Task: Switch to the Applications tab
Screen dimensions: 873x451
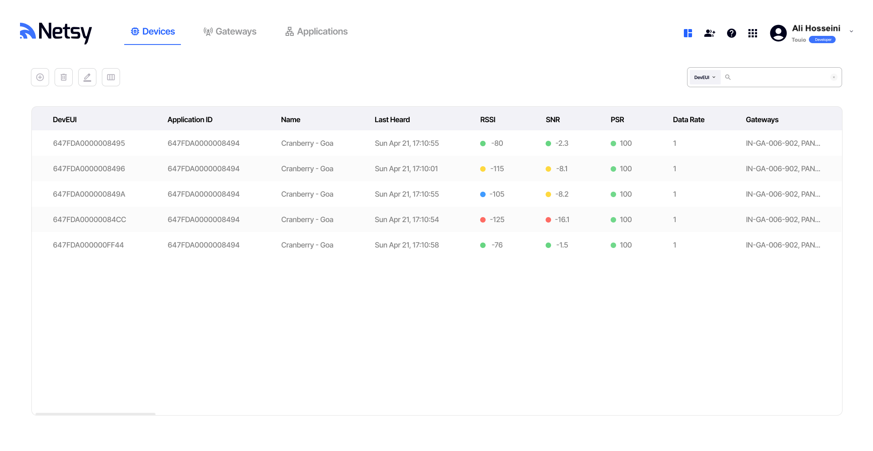Action: (316, 31)
